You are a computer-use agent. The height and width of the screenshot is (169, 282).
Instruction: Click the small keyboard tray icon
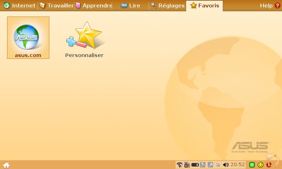(218, 165)
